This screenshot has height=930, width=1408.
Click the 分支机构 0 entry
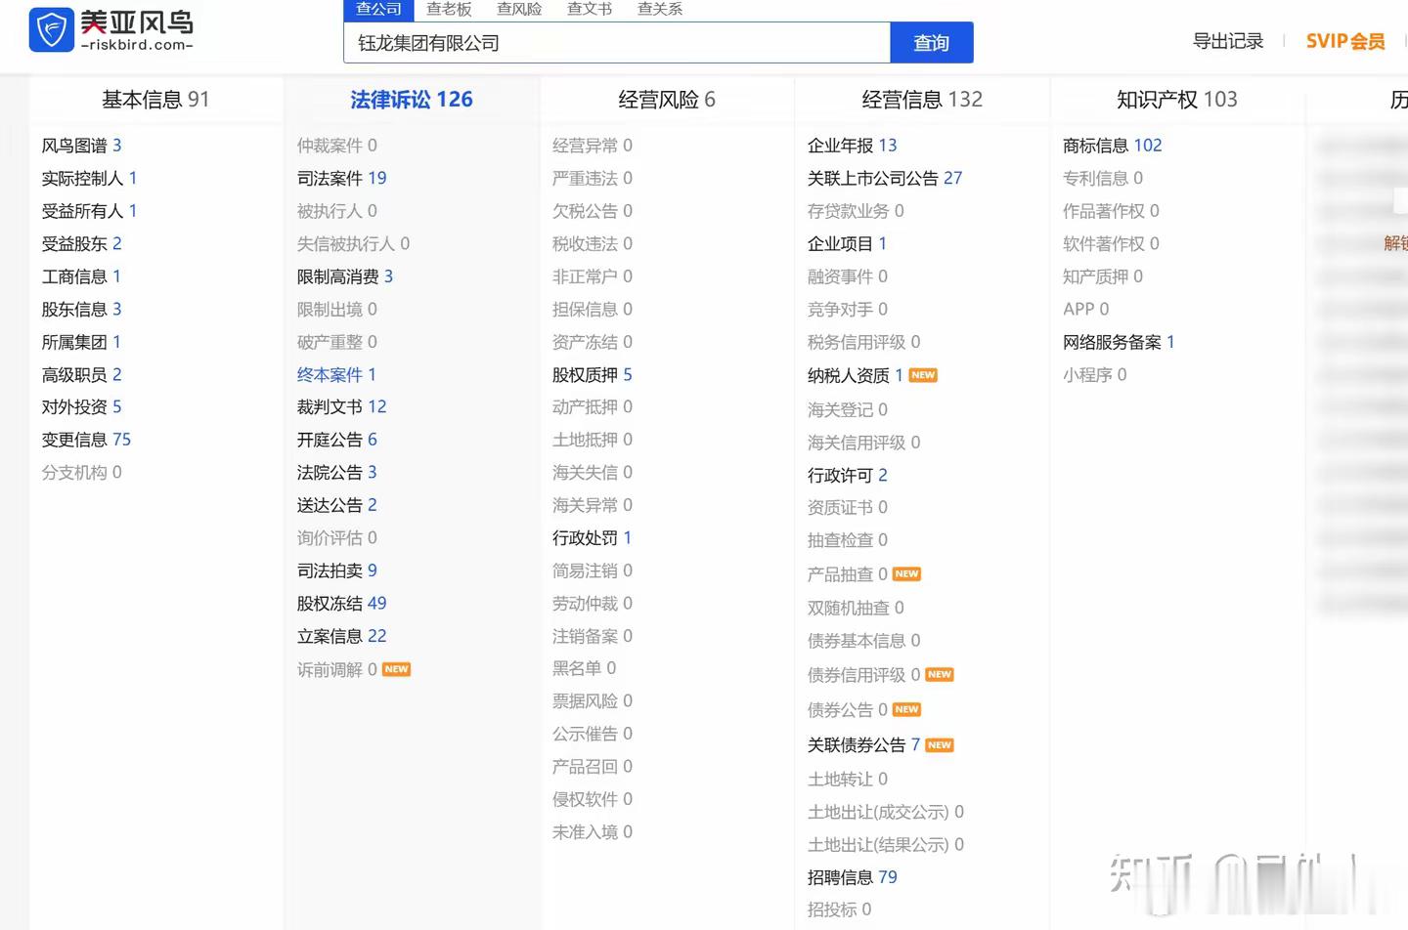point(82,473)
